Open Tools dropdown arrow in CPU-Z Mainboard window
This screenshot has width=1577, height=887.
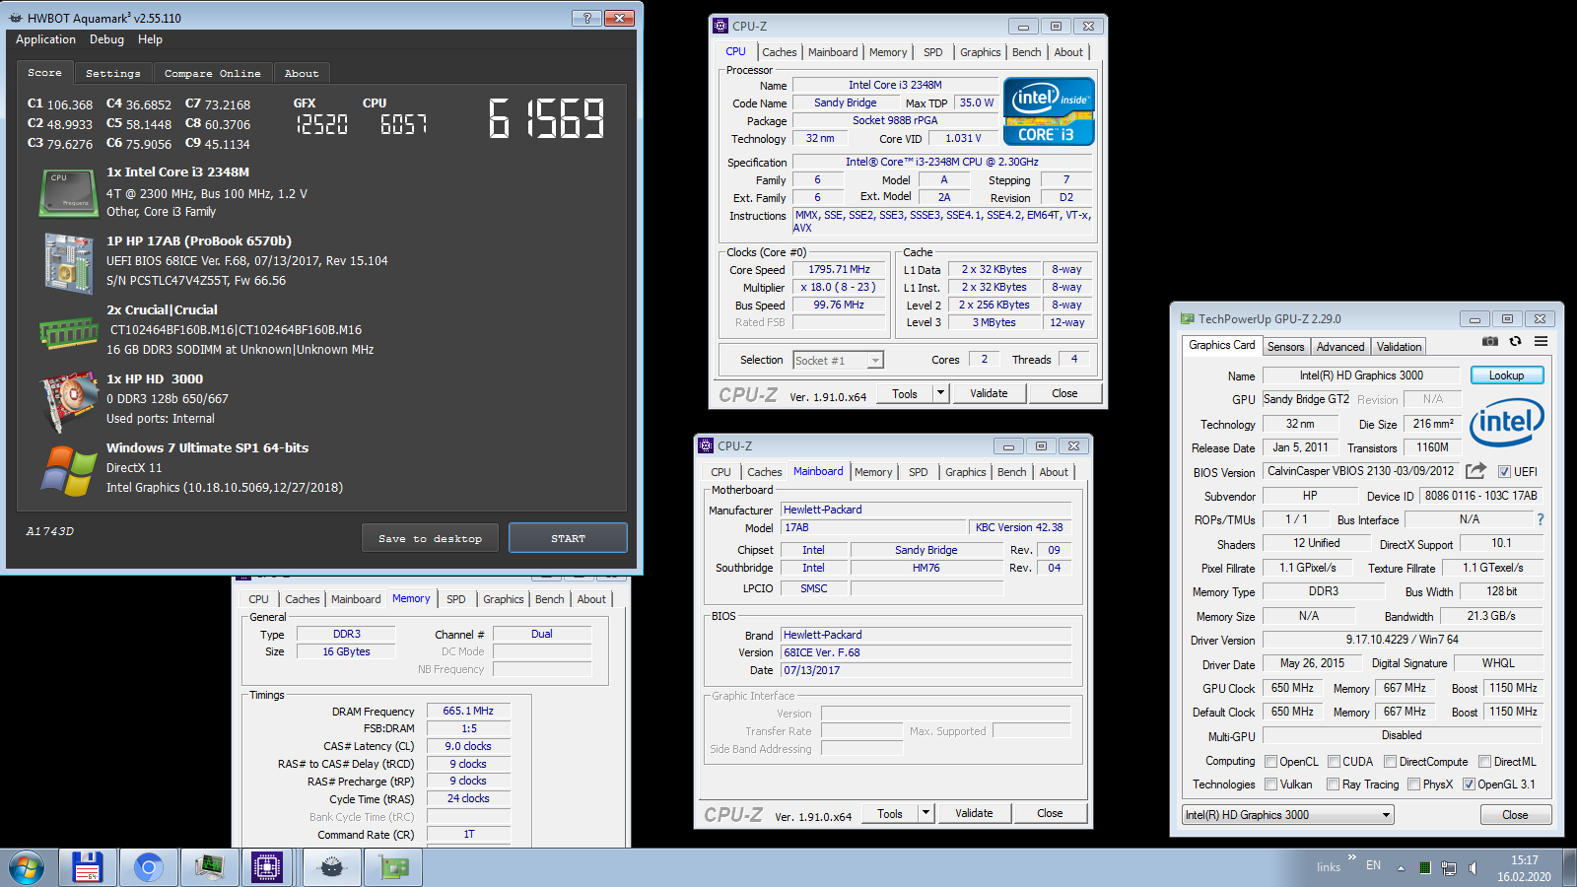pyautogui.click(x=926, y=813)
